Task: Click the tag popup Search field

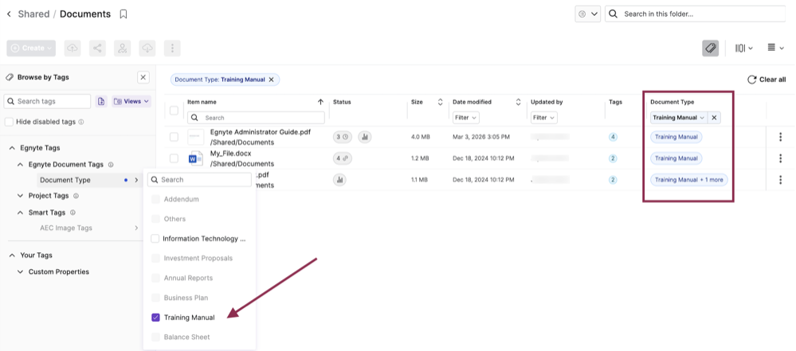Action: click(199, 180)
